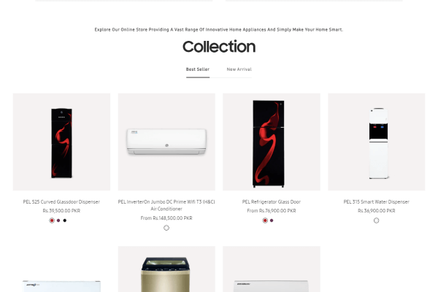The height and width of the screenshot is (292, 438).
Task: Open the white water dispenser product image
Action: pyautogui.click(x=376, y=142)
